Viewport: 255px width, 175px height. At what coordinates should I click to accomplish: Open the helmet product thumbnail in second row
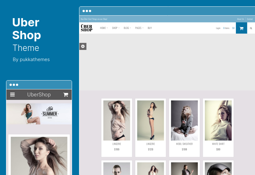point(218,169)
